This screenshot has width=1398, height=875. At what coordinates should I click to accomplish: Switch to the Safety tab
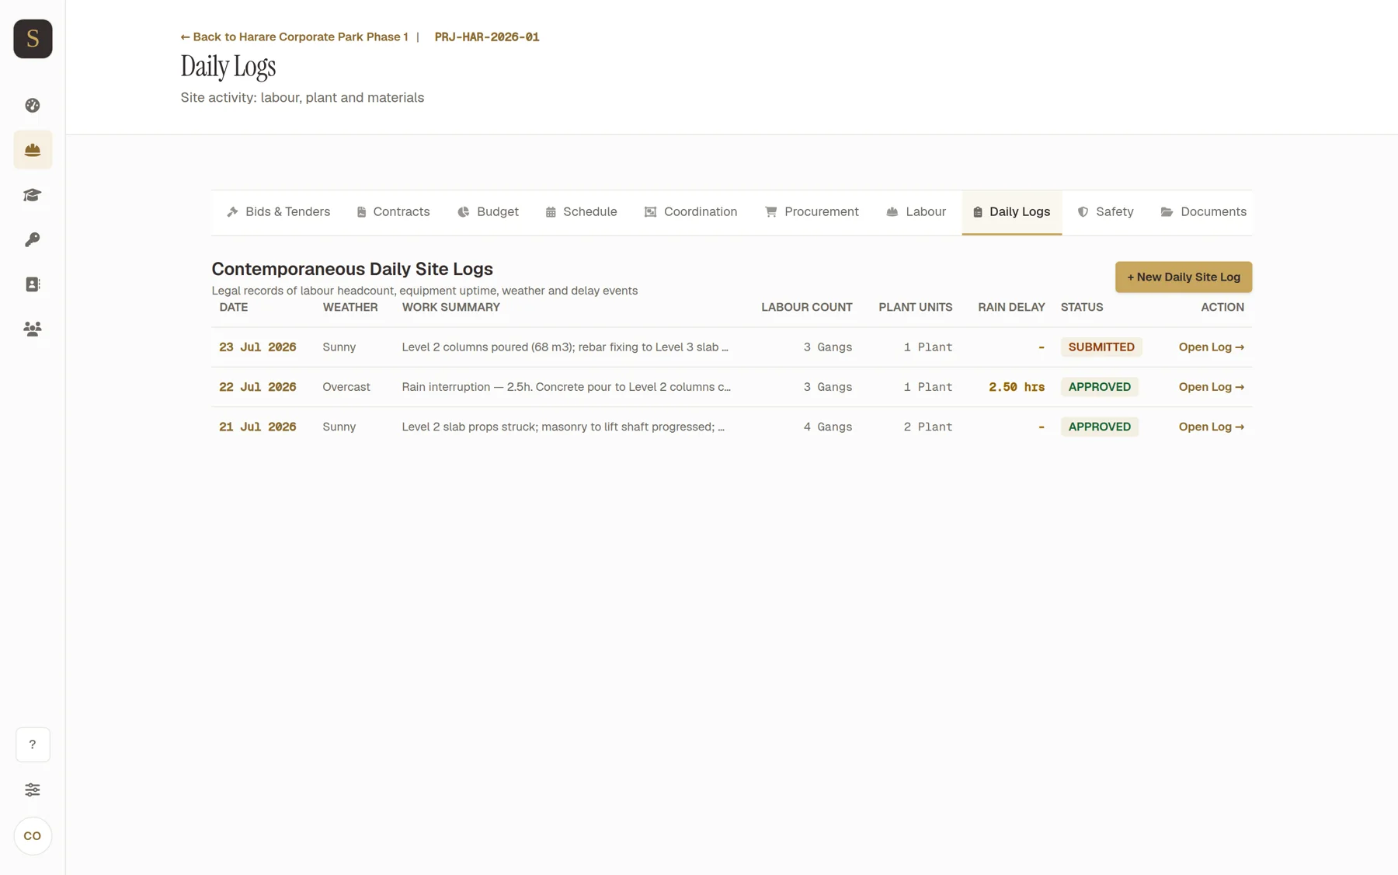click(1105, 212)
